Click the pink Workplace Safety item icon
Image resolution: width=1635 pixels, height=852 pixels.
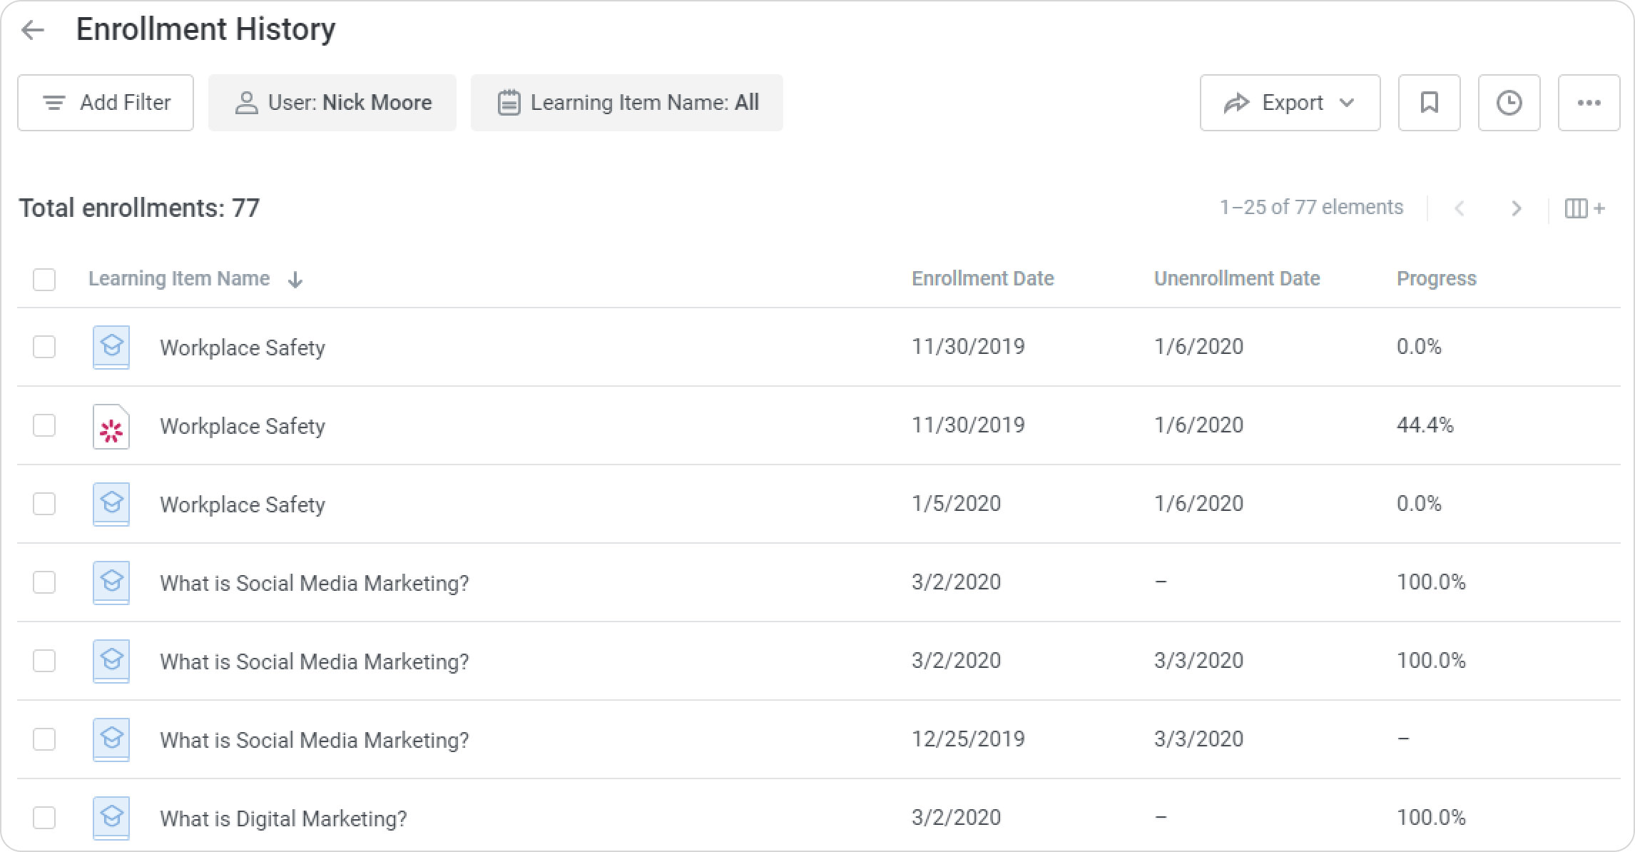click(x=111, y=427)
